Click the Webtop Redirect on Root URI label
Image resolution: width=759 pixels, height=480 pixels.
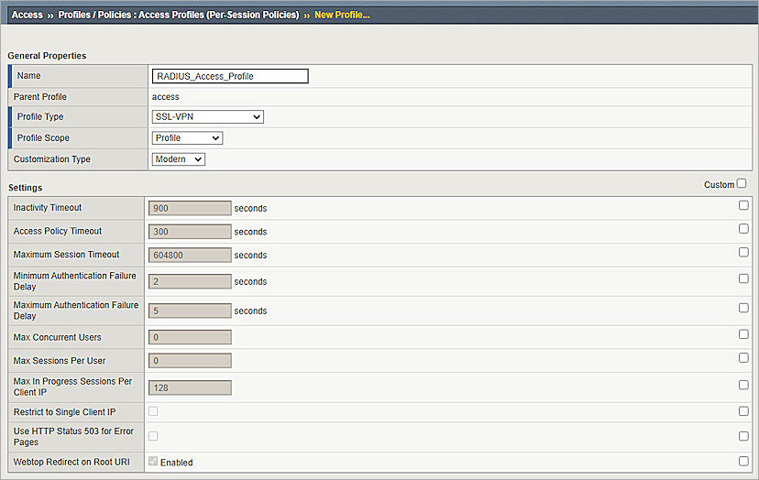(x=71, y=462)
